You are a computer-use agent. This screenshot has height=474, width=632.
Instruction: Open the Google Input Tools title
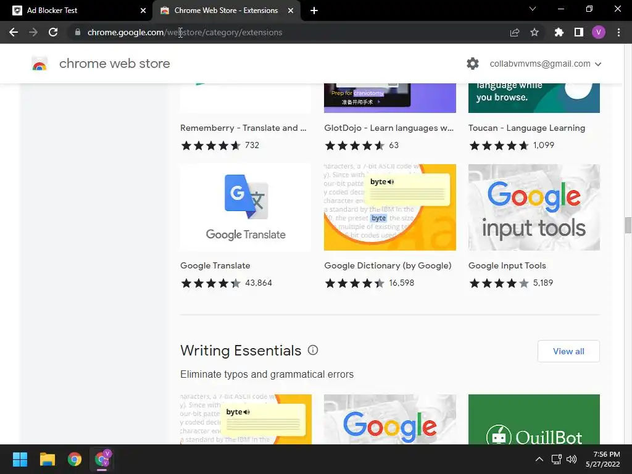pyautogui.click(x=507, y=265)
